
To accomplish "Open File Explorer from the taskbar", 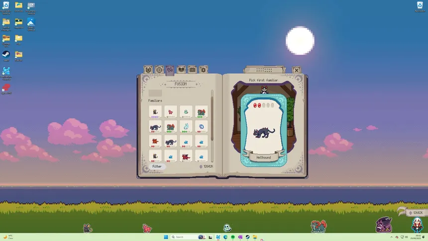I will click(255, 237).
